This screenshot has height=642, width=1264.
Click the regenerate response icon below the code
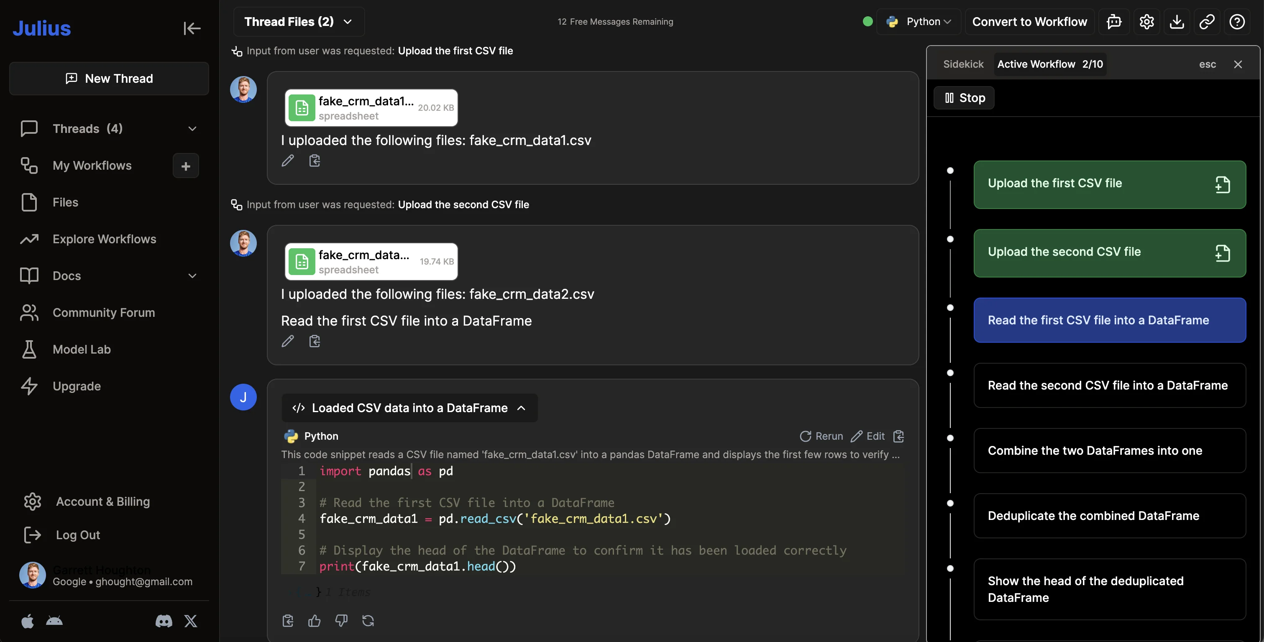368,621
